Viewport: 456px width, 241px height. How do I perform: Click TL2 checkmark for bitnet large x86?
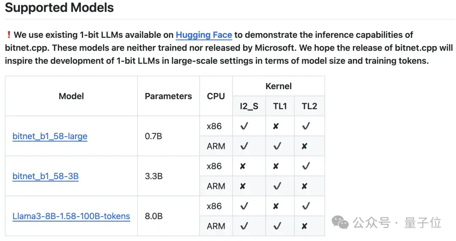306,126
